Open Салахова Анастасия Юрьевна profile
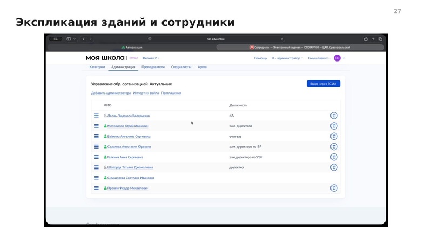The width and height of the screenshot is (432, 243). (x=129, y=146)
